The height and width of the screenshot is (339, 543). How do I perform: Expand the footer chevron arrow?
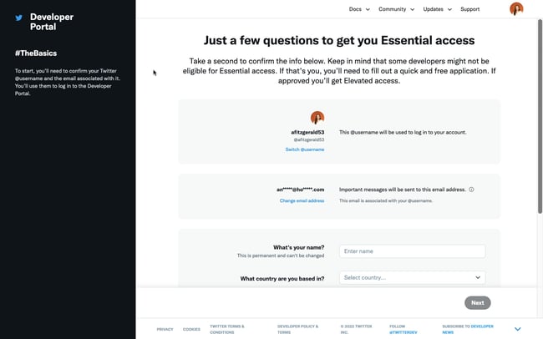518,329
